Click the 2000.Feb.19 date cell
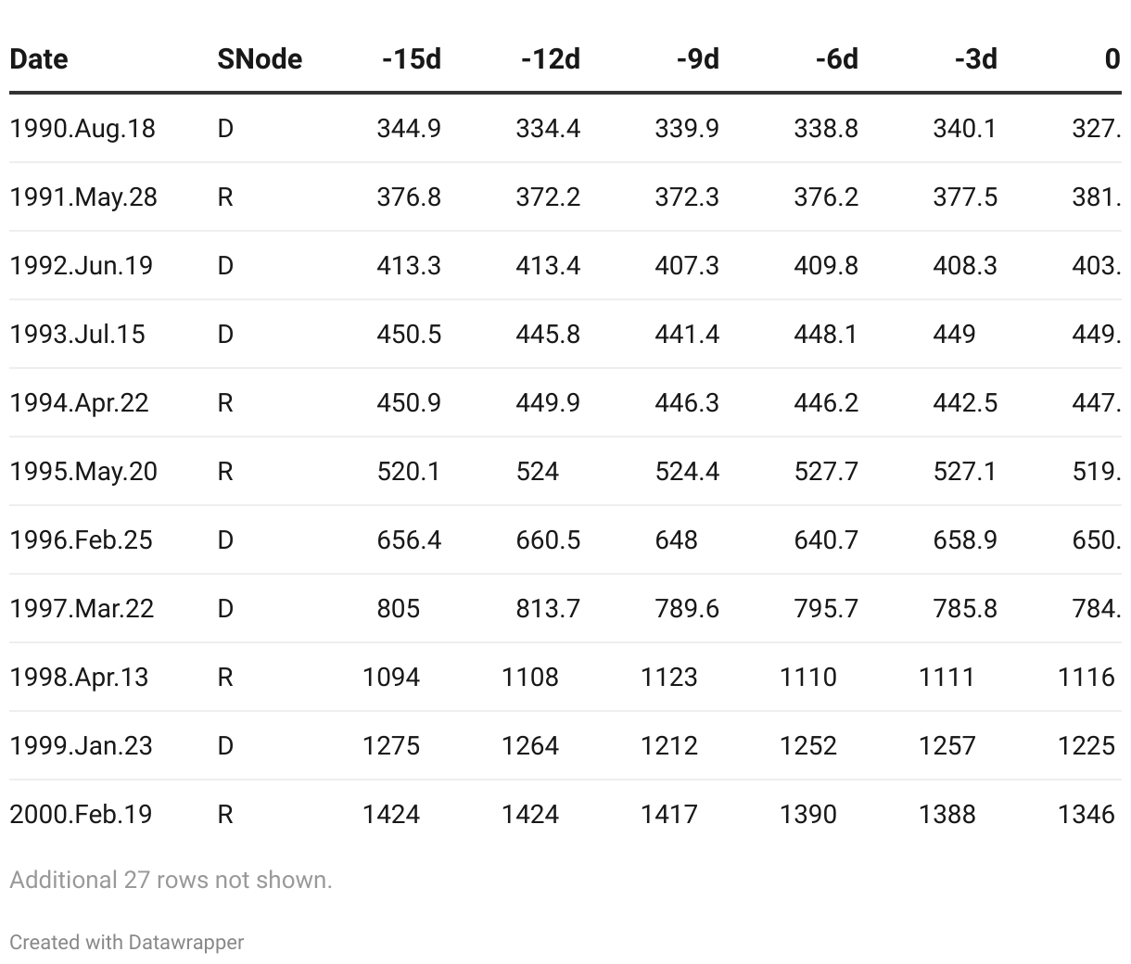The width and height of the screenshot is (1131, 964). click(x=81, y=814)
